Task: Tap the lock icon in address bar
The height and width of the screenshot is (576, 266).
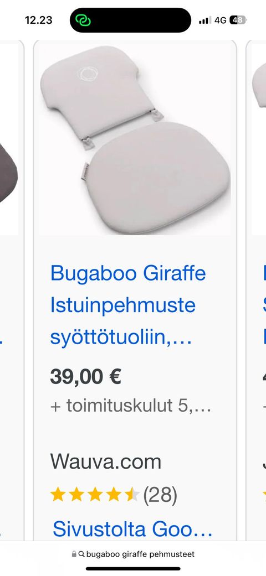Action: 74,554
